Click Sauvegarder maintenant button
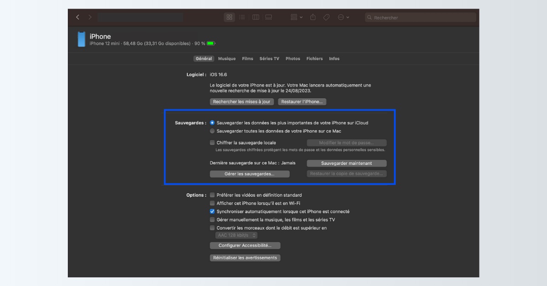This screenshot has height=286, width=547. tap(346, 163)
